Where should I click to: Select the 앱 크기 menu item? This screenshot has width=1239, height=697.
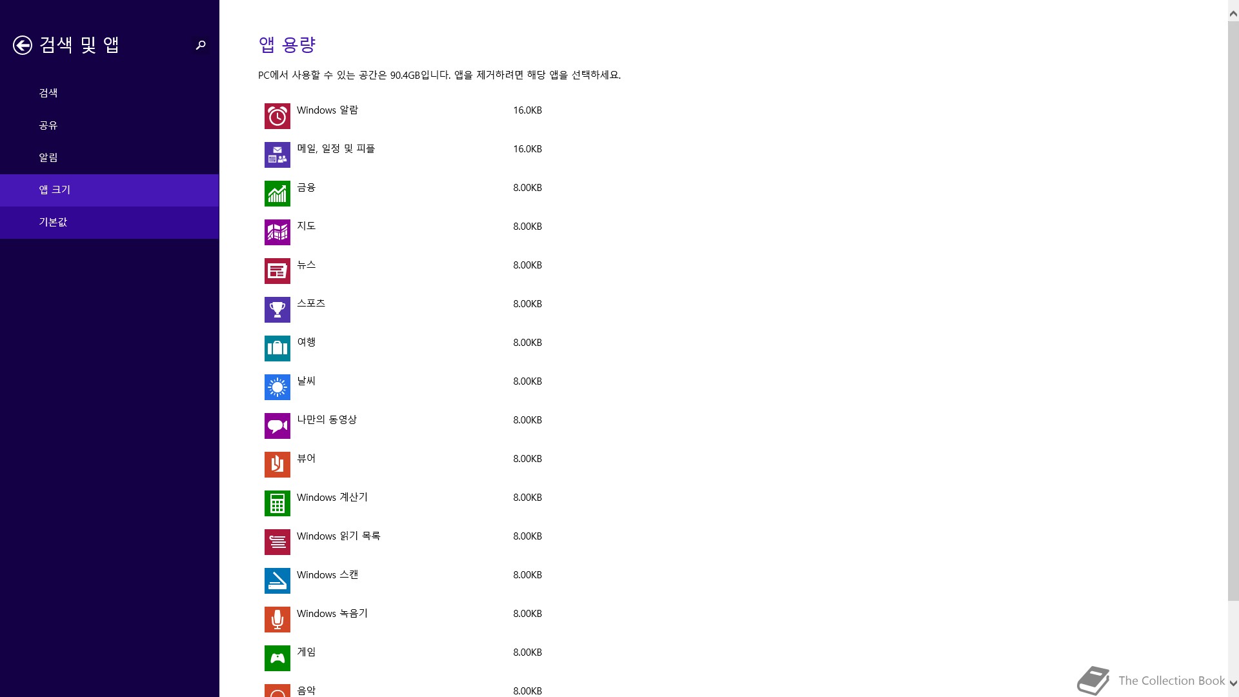click(110, 190)
